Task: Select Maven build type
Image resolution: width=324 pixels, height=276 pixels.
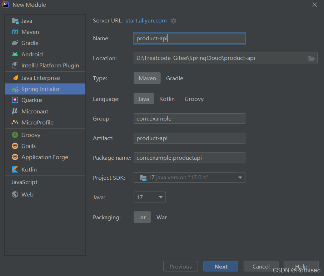Action: [147, 78]
